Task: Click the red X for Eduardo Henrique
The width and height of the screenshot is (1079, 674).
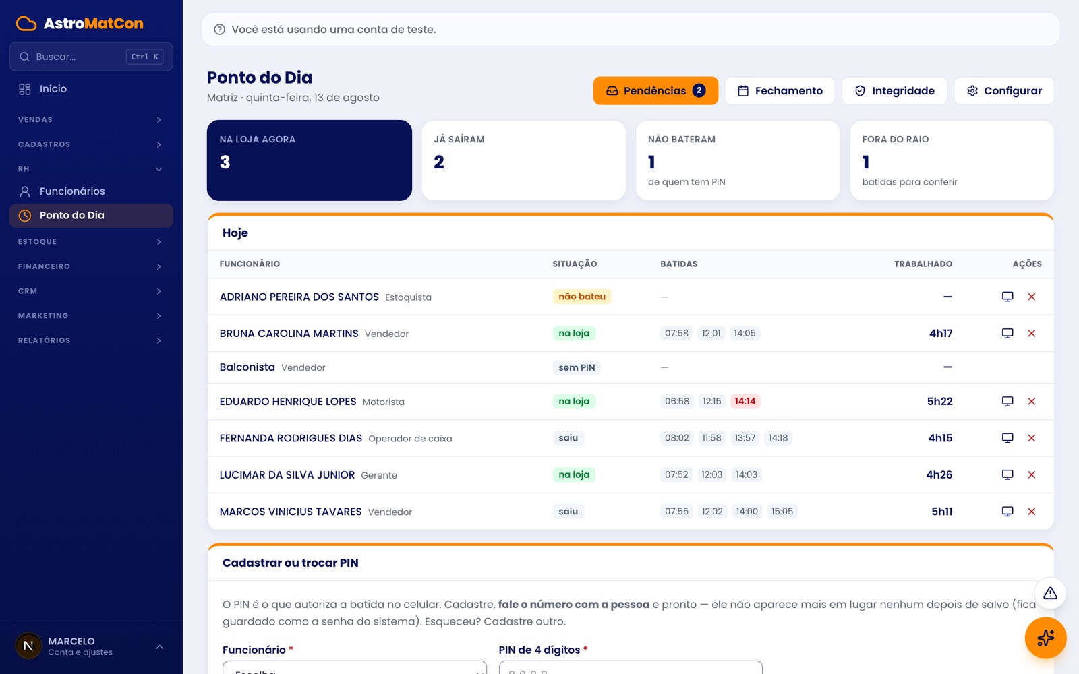Action: pos(1031,401)
